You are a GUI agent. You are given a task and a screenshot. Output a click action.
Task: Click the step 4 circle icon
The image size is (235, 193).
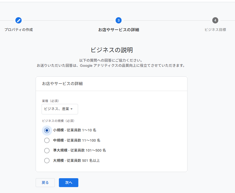215,20
